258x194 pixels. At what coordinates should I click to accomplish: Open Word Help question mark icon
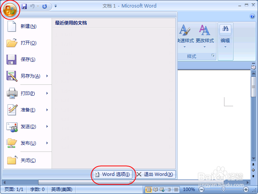pos(252,16)
